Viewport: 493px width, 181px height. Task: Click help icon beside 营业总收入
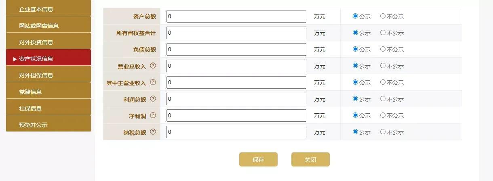[x=153, y=66]
